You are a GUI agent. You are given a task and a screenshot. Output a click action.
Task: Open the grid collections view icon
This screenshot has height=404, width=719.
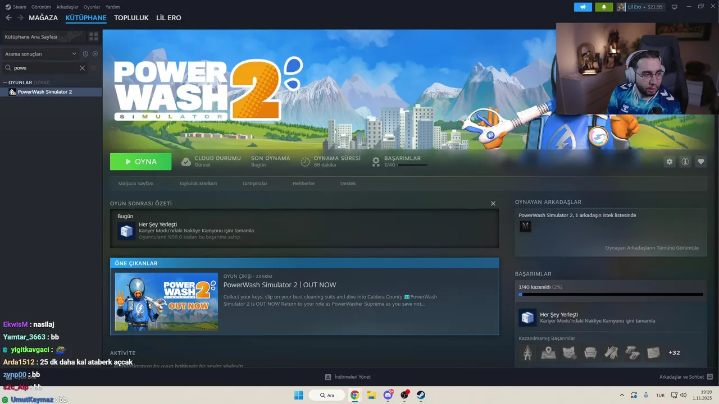pos(93,36)
